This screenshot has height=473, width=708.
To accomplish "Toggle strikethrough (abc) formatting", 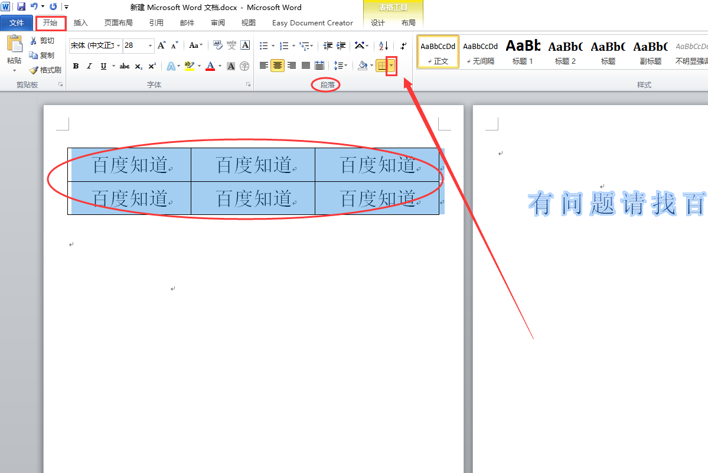I will (x=125, y=66).
